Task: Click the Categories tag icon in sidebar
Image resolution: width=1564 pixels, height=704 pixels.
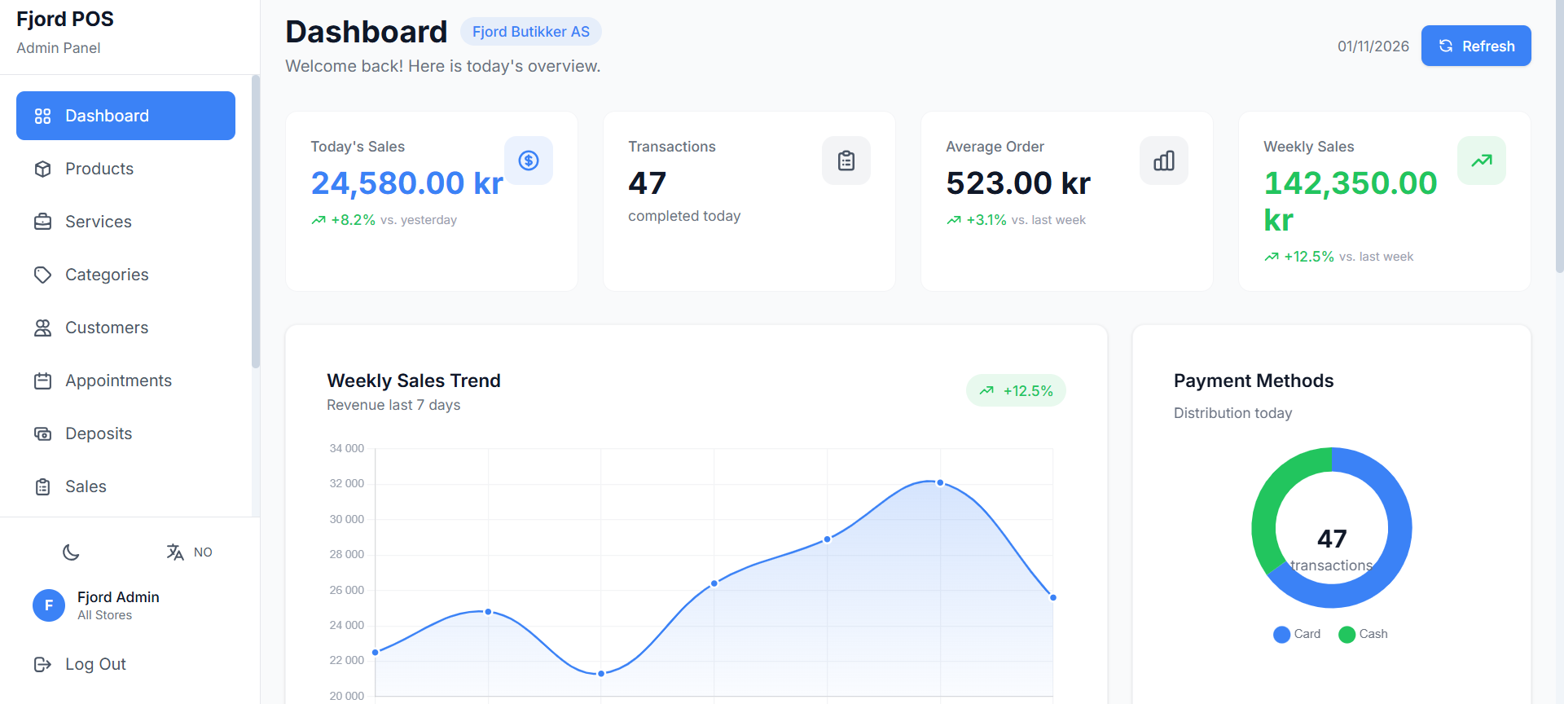Action: point(43,275)
